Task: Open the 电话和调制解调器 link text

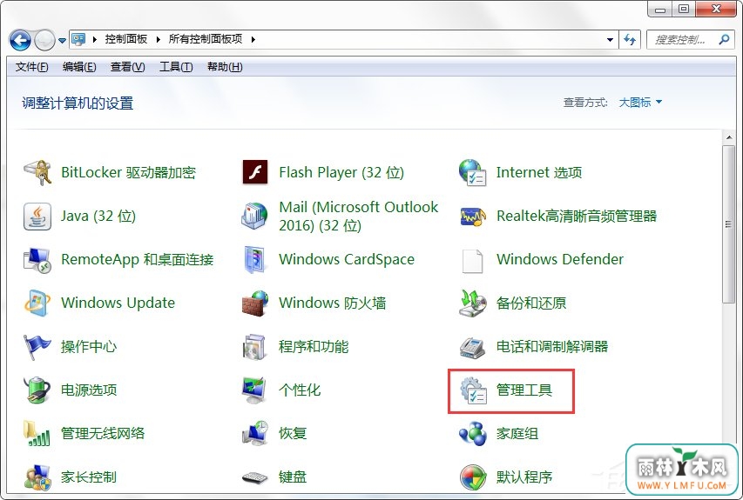Action: (x=552, y=347)
